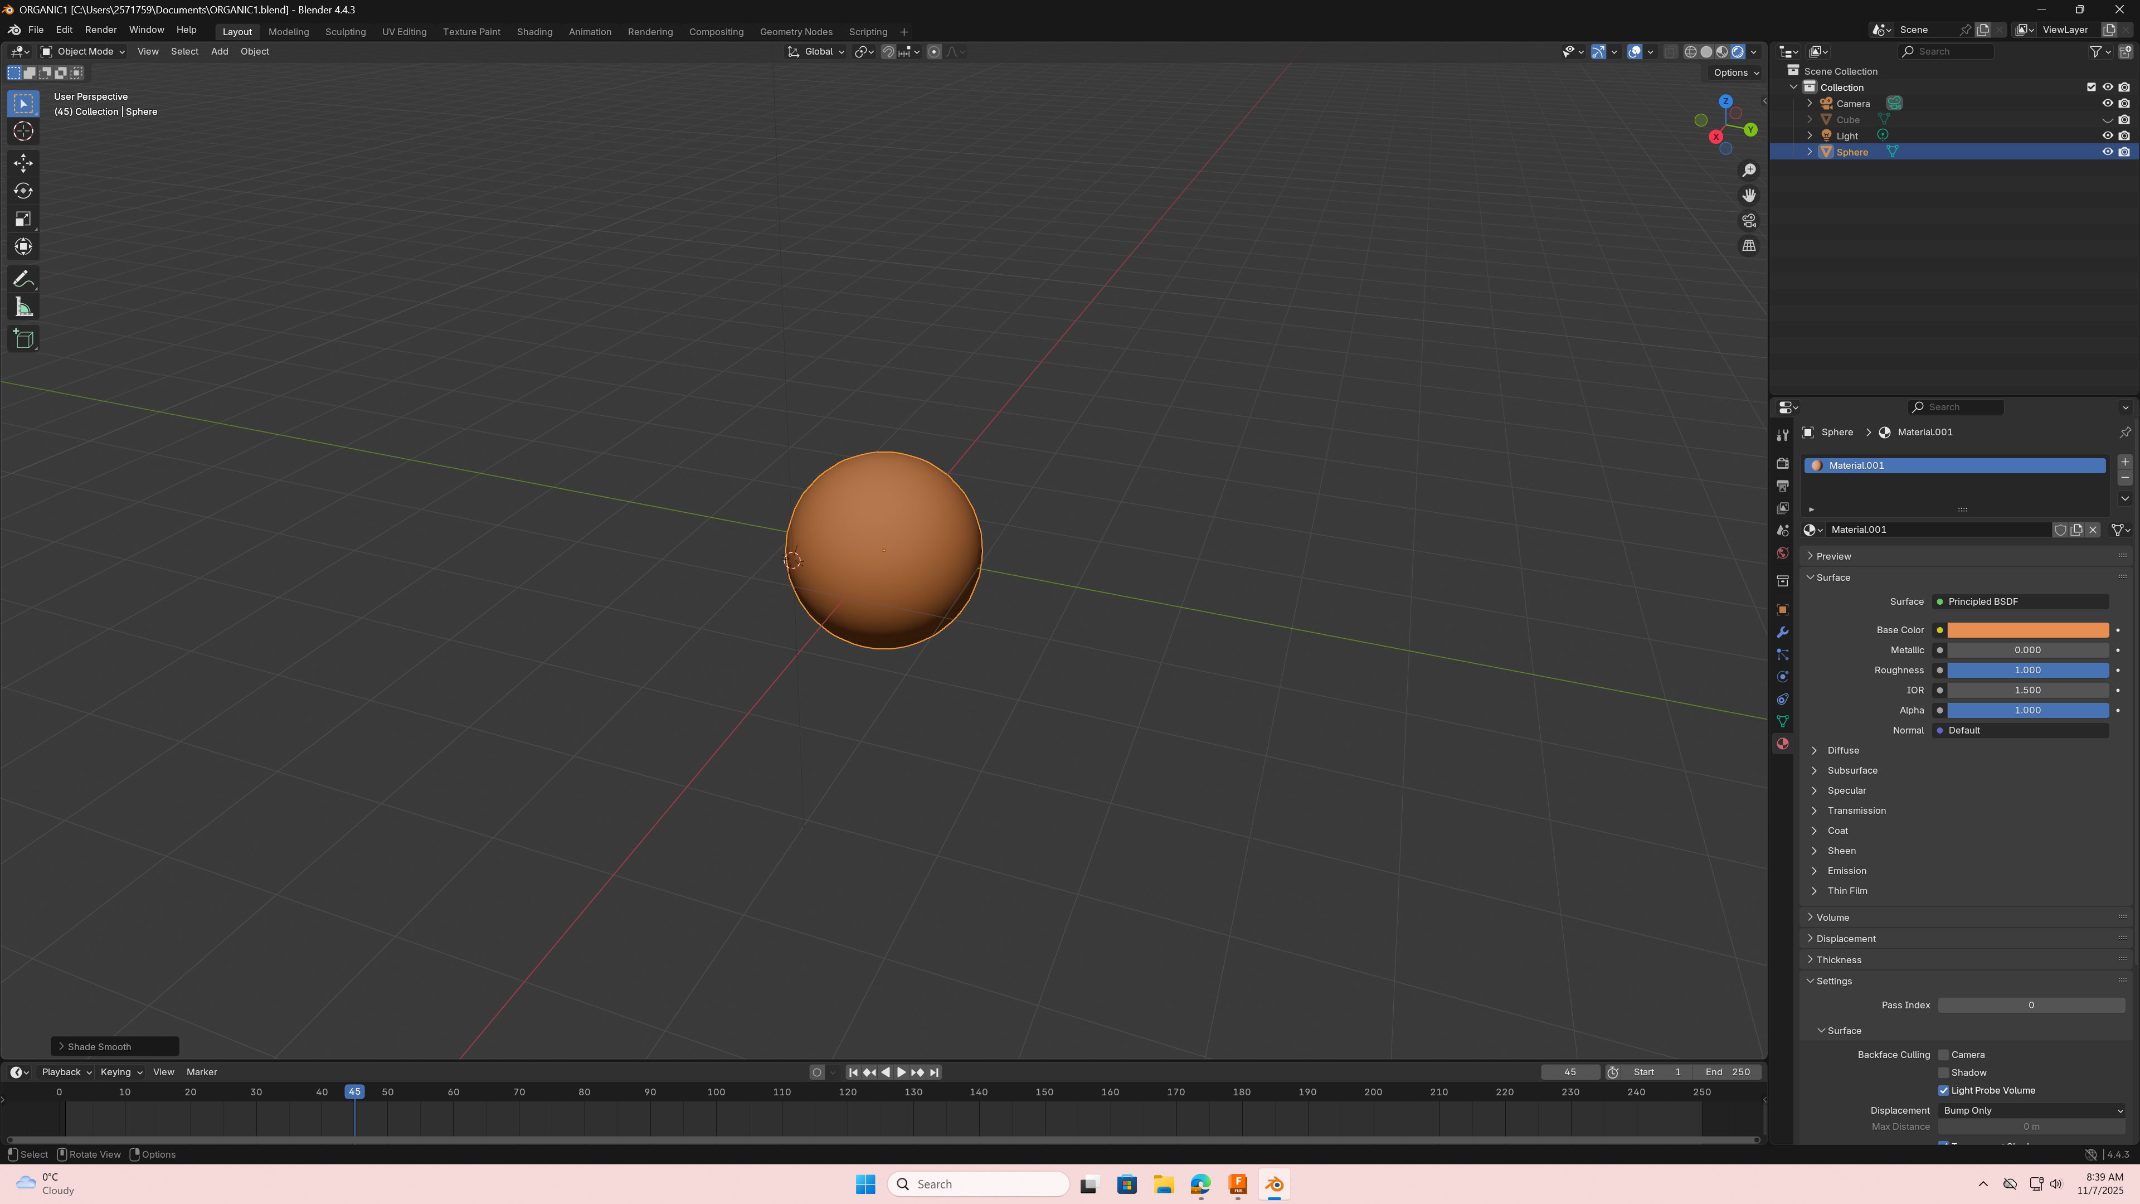Select the Rotate tool
The width and height of the screenshot is (2140, 1204).
coord(23,191)
